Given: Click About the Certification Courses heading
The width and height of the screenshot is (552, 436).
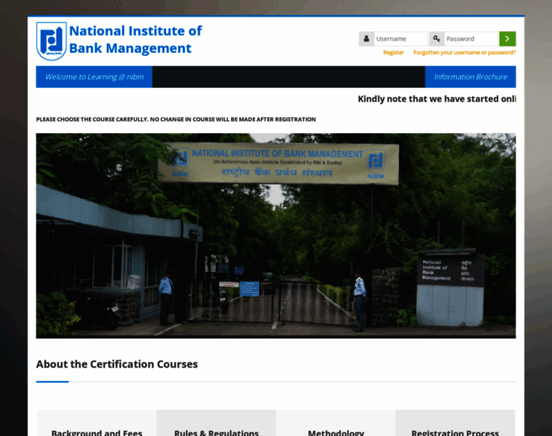Looking at the screenshot, I should click(117, 364).
